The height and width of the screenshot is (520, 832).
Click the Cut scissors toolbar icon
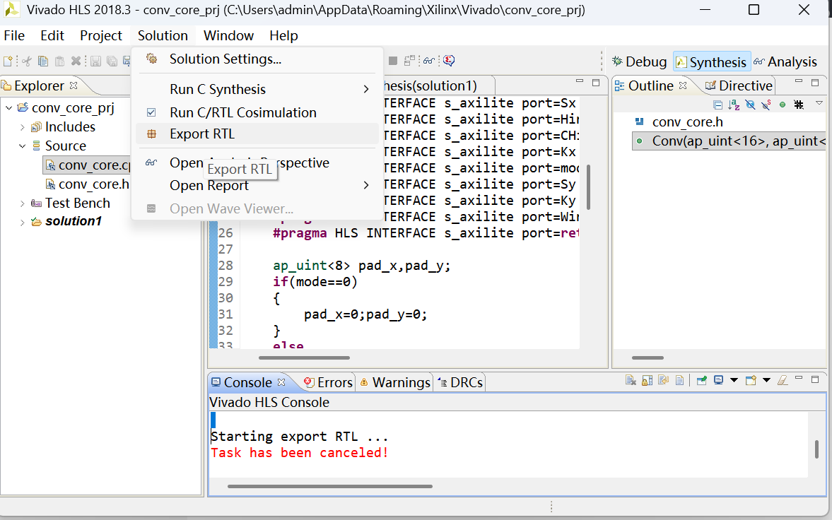pyautogui.click(x=27, y=61)
